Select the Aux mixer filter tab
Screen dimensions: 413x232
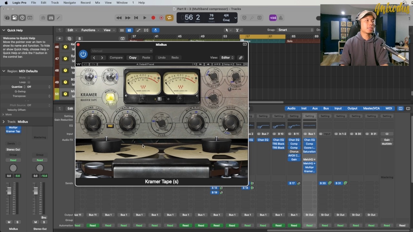(315, 109)
